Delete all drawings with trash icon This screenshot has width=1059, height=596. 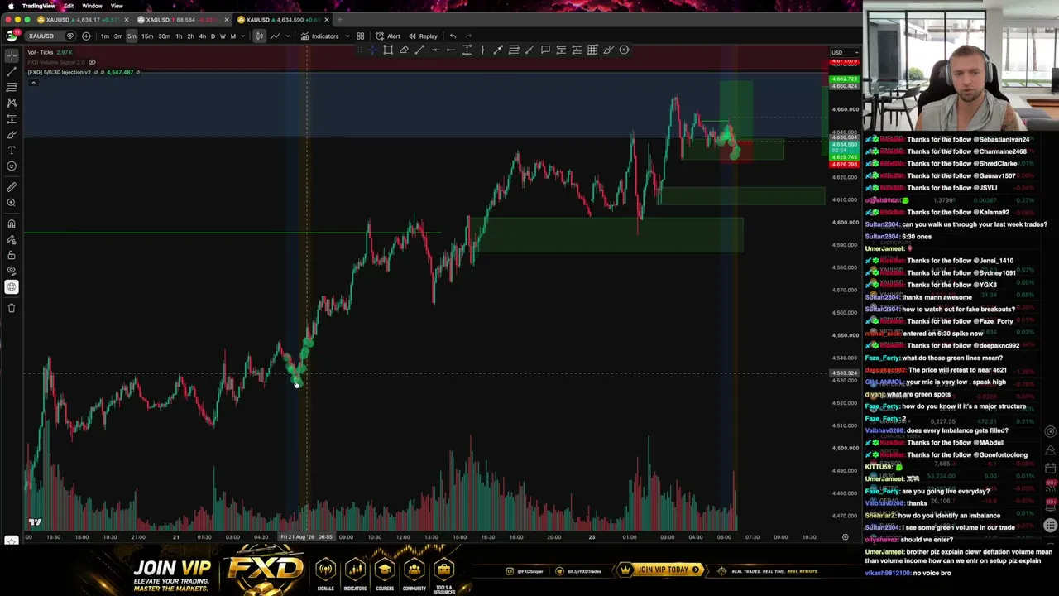pos(12,308)
